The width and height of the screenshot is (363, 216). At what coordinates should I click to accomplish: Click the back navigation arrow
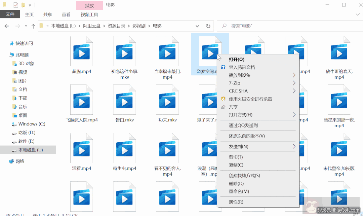[x=7, y=26]
